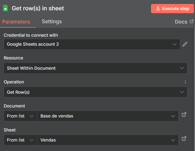Open the Docs link
The height and width of the screenshot is (151, 195).
[181, 22]
